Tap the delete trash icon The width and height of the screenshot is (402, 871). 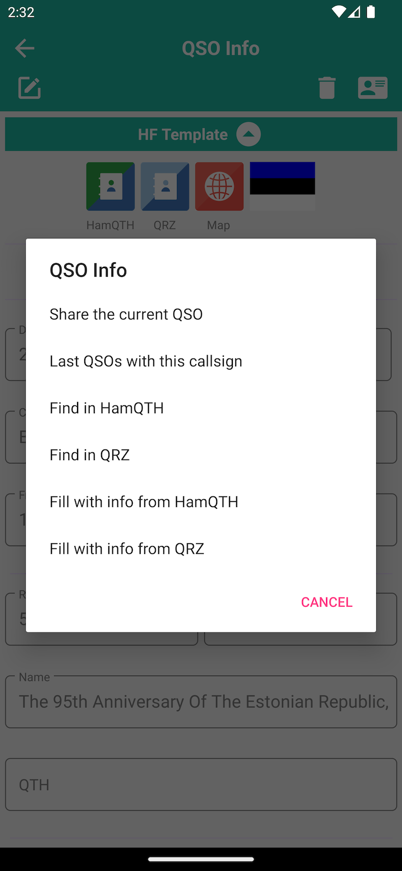(327, 88)
